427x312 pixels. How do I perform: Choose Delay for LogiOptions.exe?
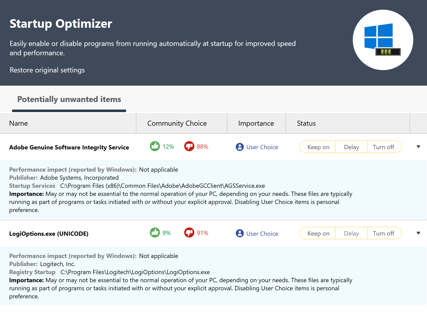tap(351, 233)
